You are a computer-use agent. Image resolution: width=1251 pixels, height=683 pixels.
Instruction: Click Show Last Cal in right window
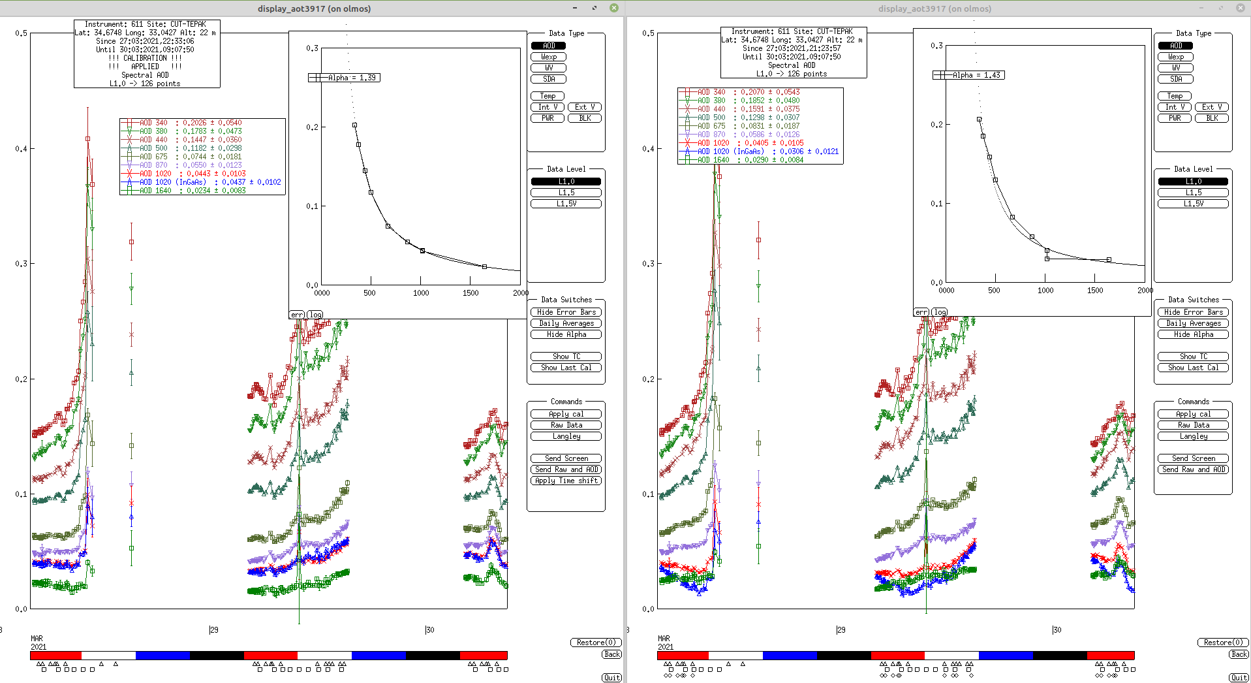point(1193,368)
